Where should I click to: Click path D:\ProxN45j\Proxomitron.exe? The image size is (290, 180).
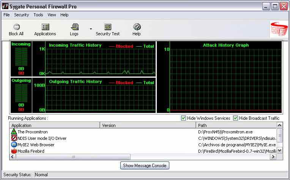(225, 132)
